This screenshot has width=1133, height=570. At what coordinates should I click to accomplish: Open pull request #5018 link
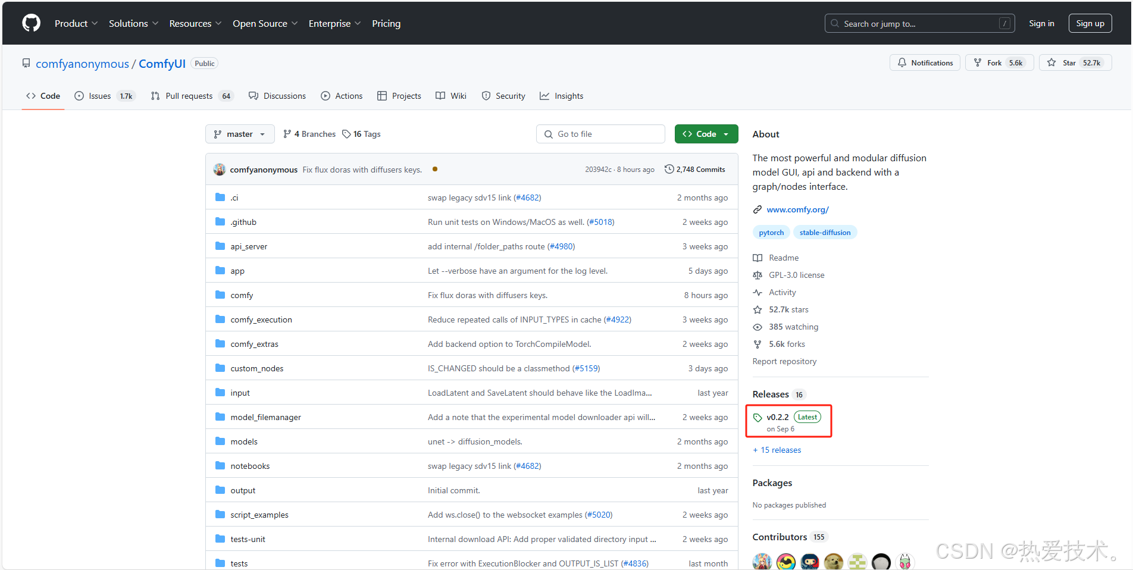coord(600,222)
